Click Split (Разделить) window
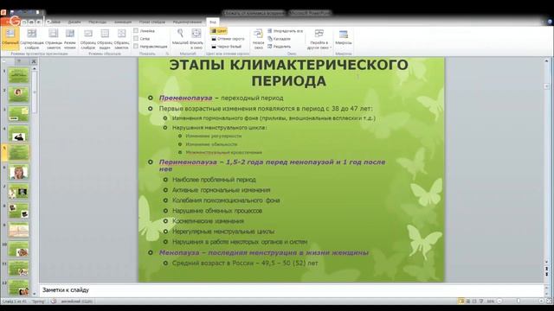The height and width of the screenshot is (311, 554). 279,47
